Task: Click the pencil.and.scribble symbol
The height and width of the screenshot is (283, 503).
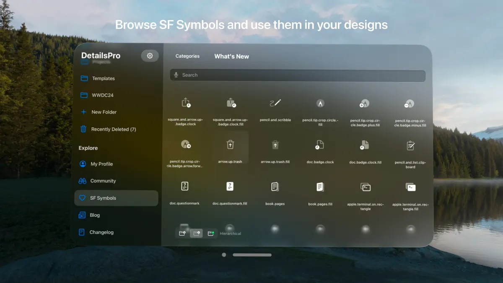Action: pos(275,103)
